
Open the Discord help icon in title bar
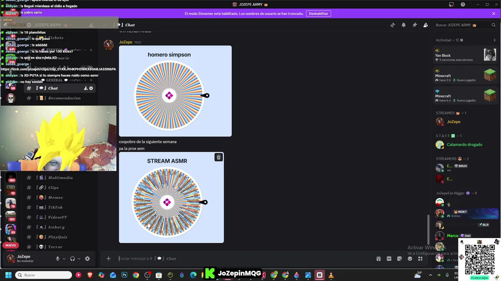463,4
